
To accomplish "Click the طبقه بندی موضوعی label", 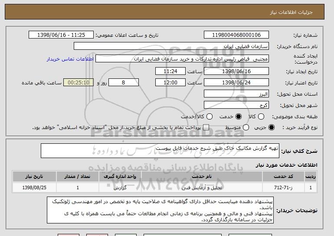I will point(295,116).
